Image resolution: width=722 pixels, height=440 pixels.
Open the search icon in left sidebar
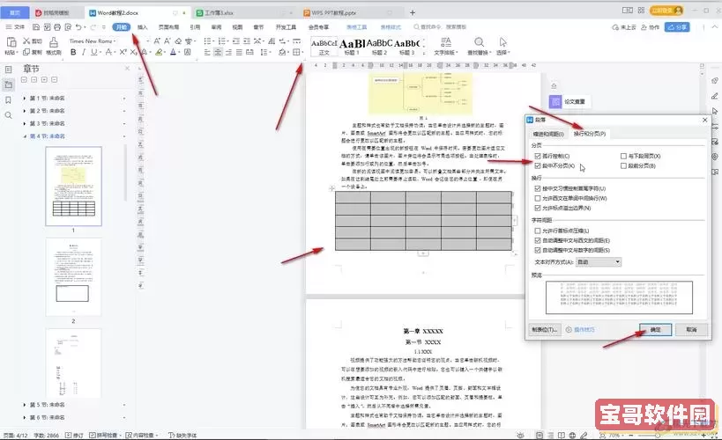tap(8, 115)
